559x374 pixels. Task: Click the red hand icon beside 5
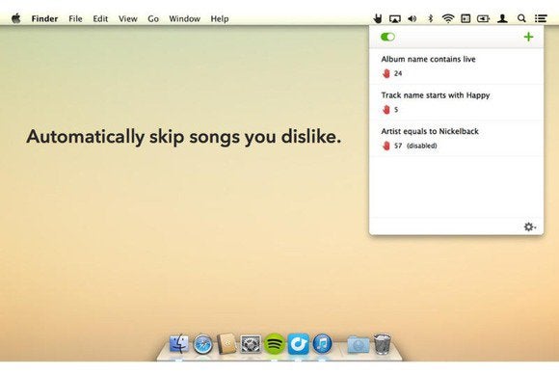pos(386,110)
